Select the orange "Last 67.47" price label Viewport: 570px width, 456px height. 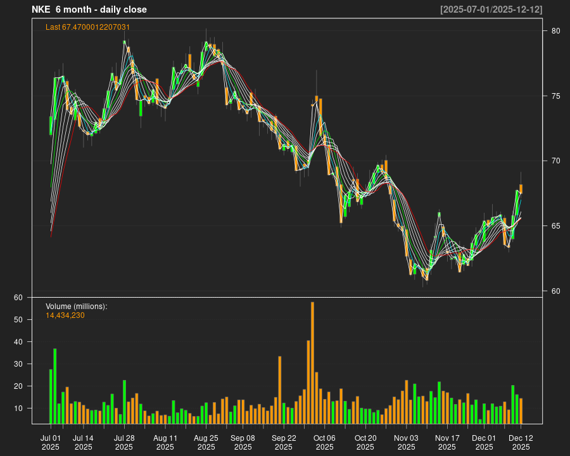click(x=87, y=27)
